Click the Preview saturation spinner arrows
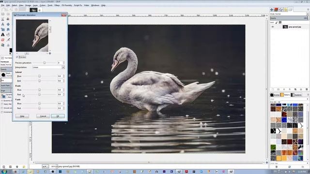 pyautogui.click(x=63, y=63)
